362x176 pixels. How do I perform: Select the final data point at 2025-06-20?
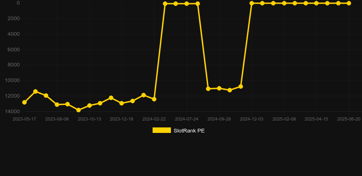pyautogui.click(x=349, y=3)
